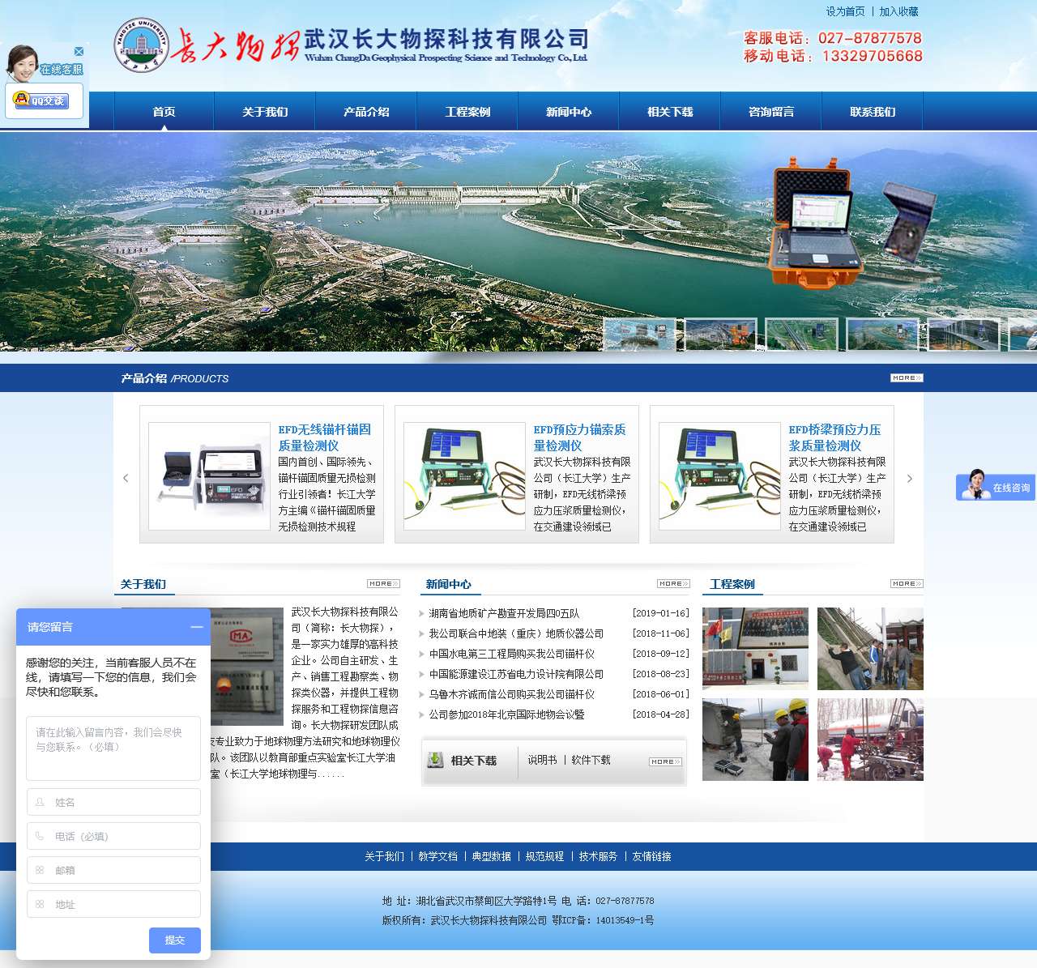
Task: Click footer link 关于我们
Action: tap(384, 857)
